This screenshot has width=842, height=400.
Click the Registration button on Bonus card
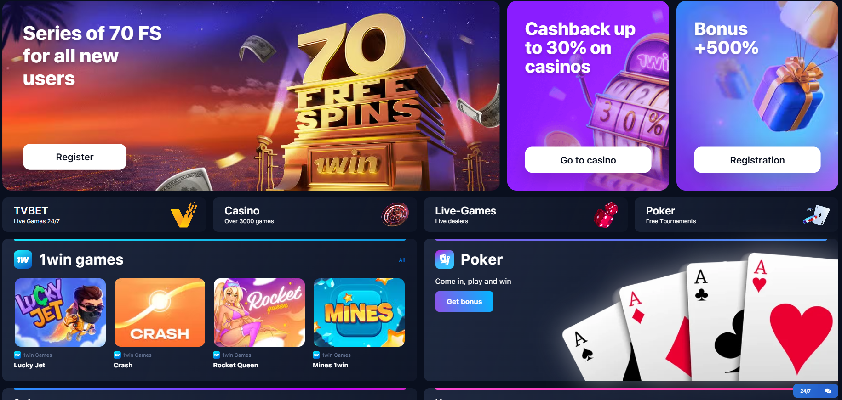click(757, 160)
